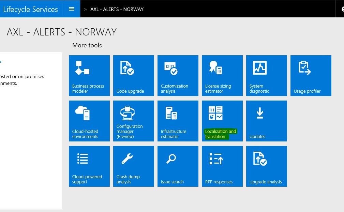
Task: Launch the Usage profiler tool
Action: pos(311,76)
